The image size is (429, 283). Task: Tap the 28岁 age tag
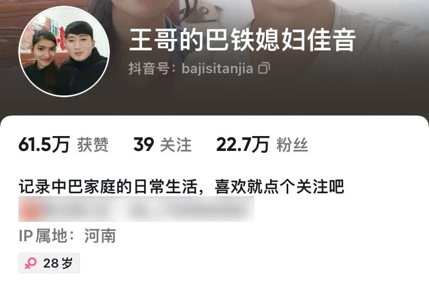(49, 263)
